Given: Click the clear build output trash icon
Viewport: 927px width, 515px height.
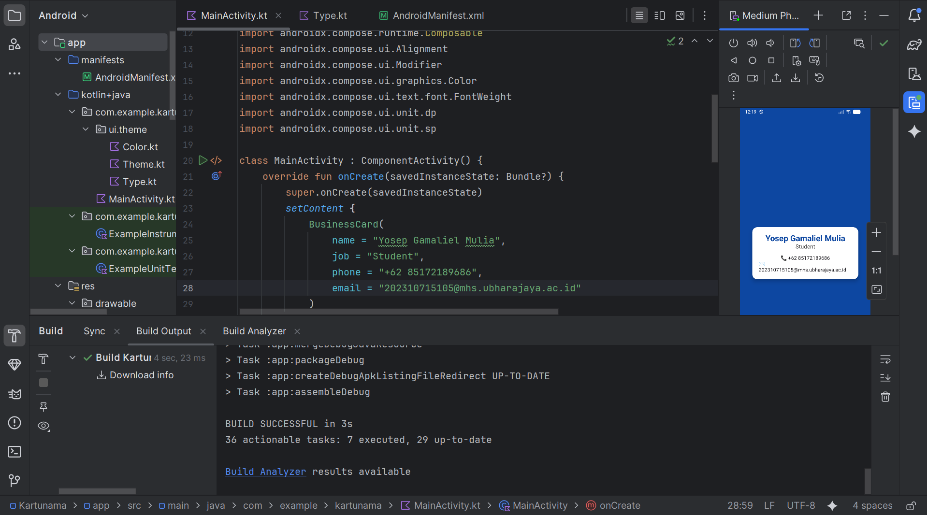Looking at the screenshot, I should click(x=885, y=397).
